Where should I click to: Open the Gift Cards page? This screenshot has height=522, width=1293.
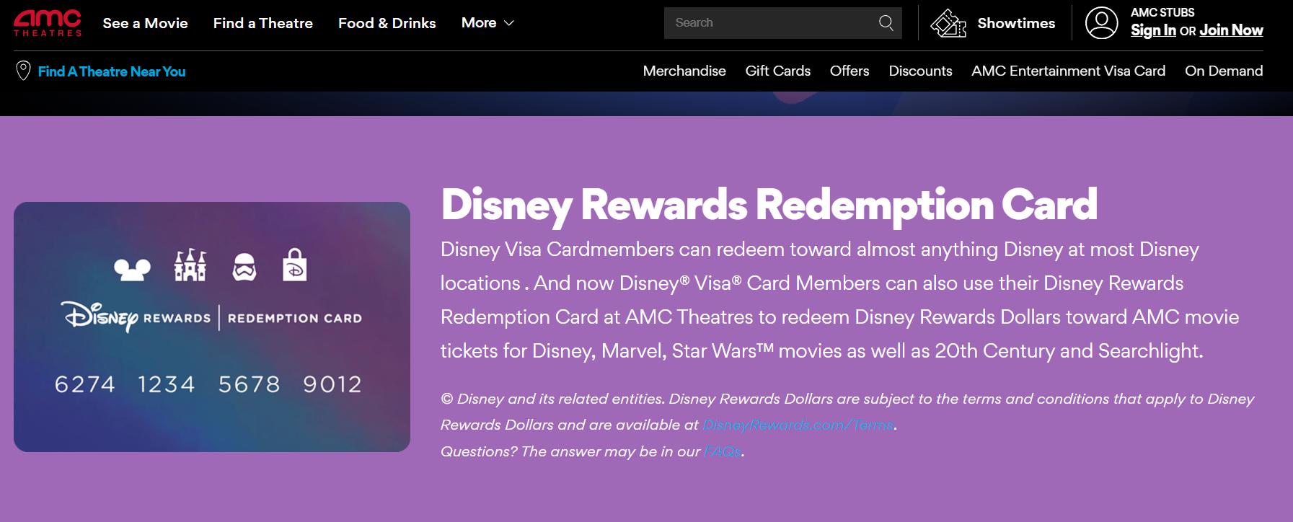[x=777, y=71]
